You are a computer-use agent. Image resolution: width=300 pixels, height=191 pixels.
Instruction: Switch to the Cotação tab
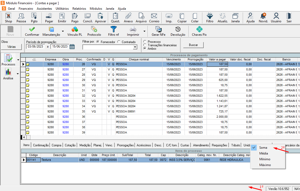coord(70,145)
